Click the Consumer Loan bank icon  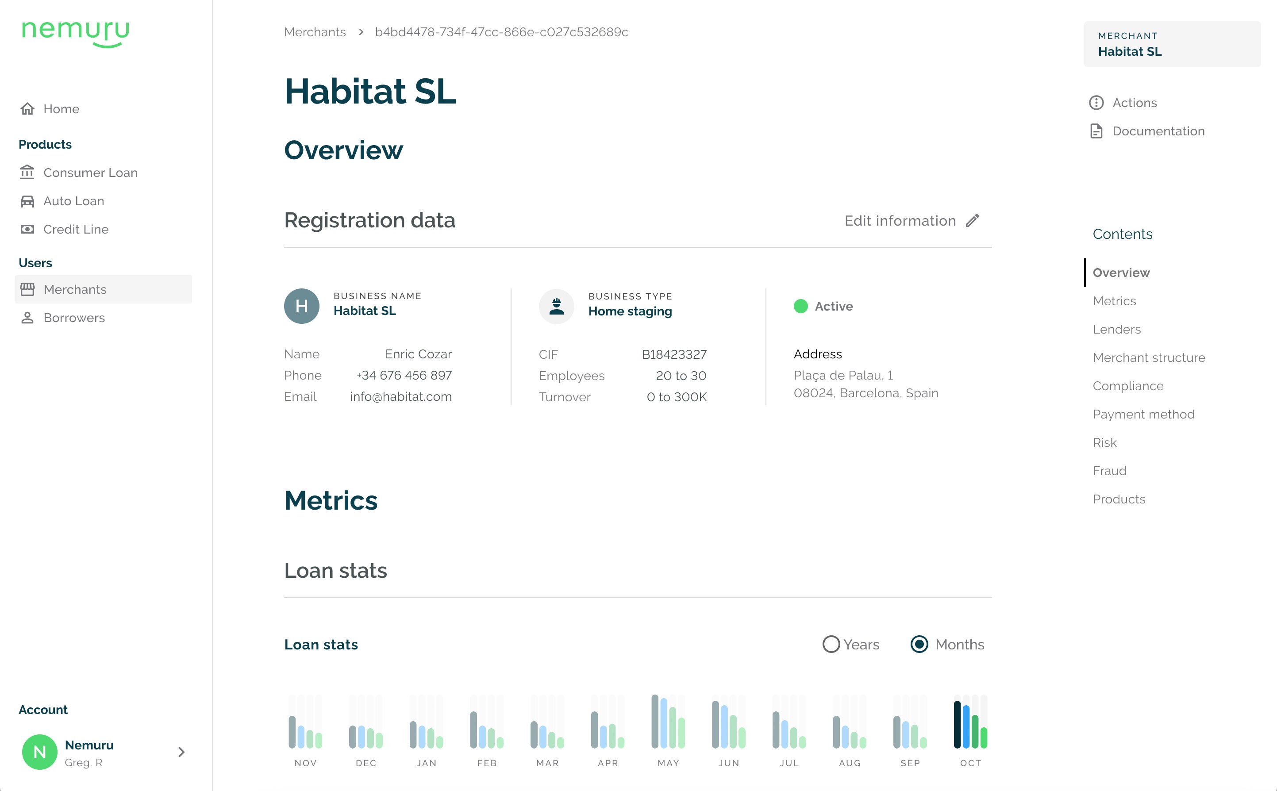pyautogui.click(x=27, y=172)
